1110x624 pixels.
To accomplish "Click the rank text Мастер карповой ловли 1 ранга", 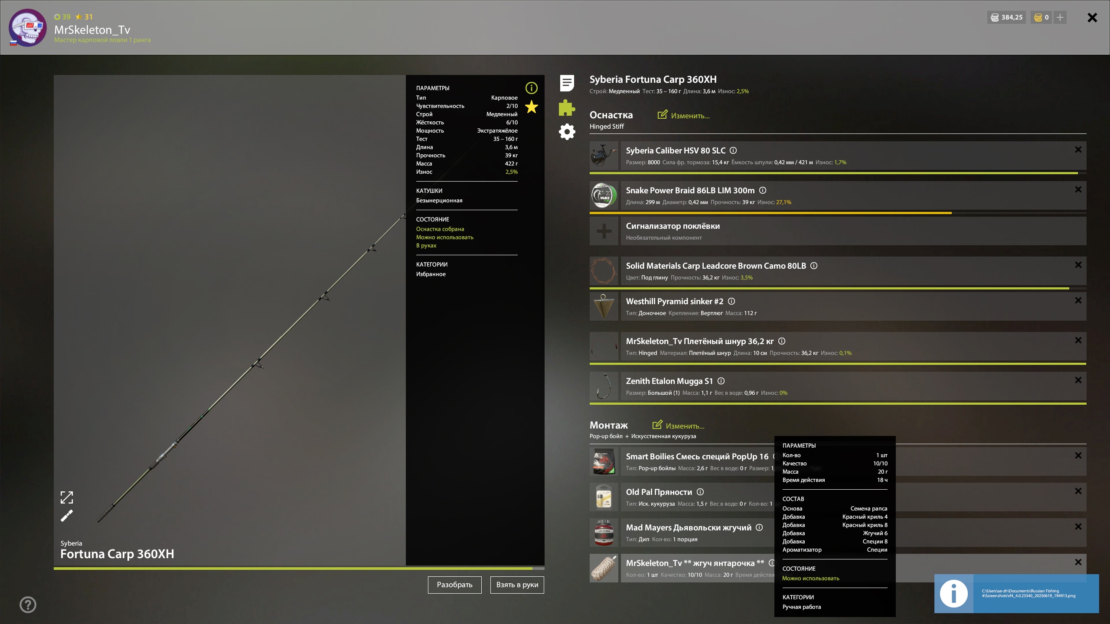I will click(102, 40).
